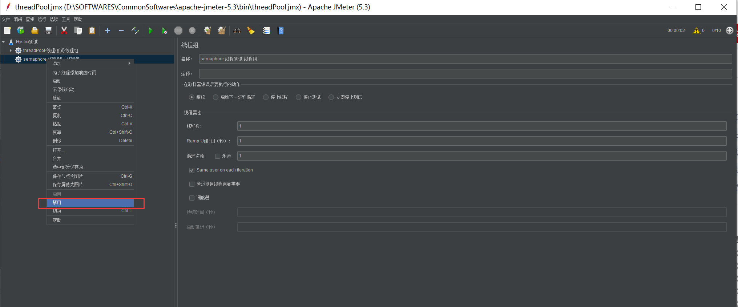Uncheck Same user on each iteration
Viewport: 738px width, 307px height.
[x=192, y=170]
